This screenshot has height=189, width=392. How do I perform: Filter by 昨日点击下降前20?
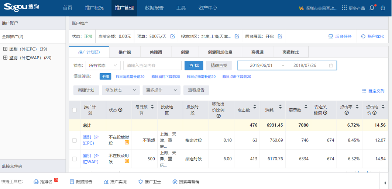click(237, 77)
